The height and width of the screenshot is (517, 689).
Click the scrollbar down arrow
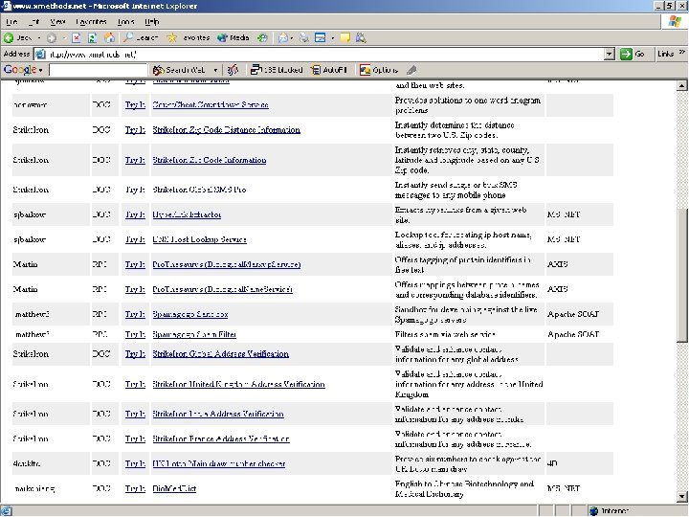click(x=682, y=497)
